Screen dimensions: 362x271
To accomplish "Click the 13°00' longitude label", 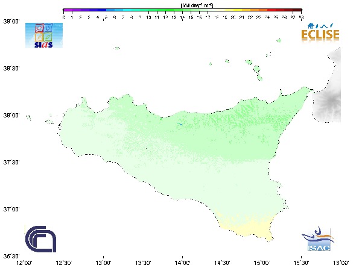I will tap(103, 263).
